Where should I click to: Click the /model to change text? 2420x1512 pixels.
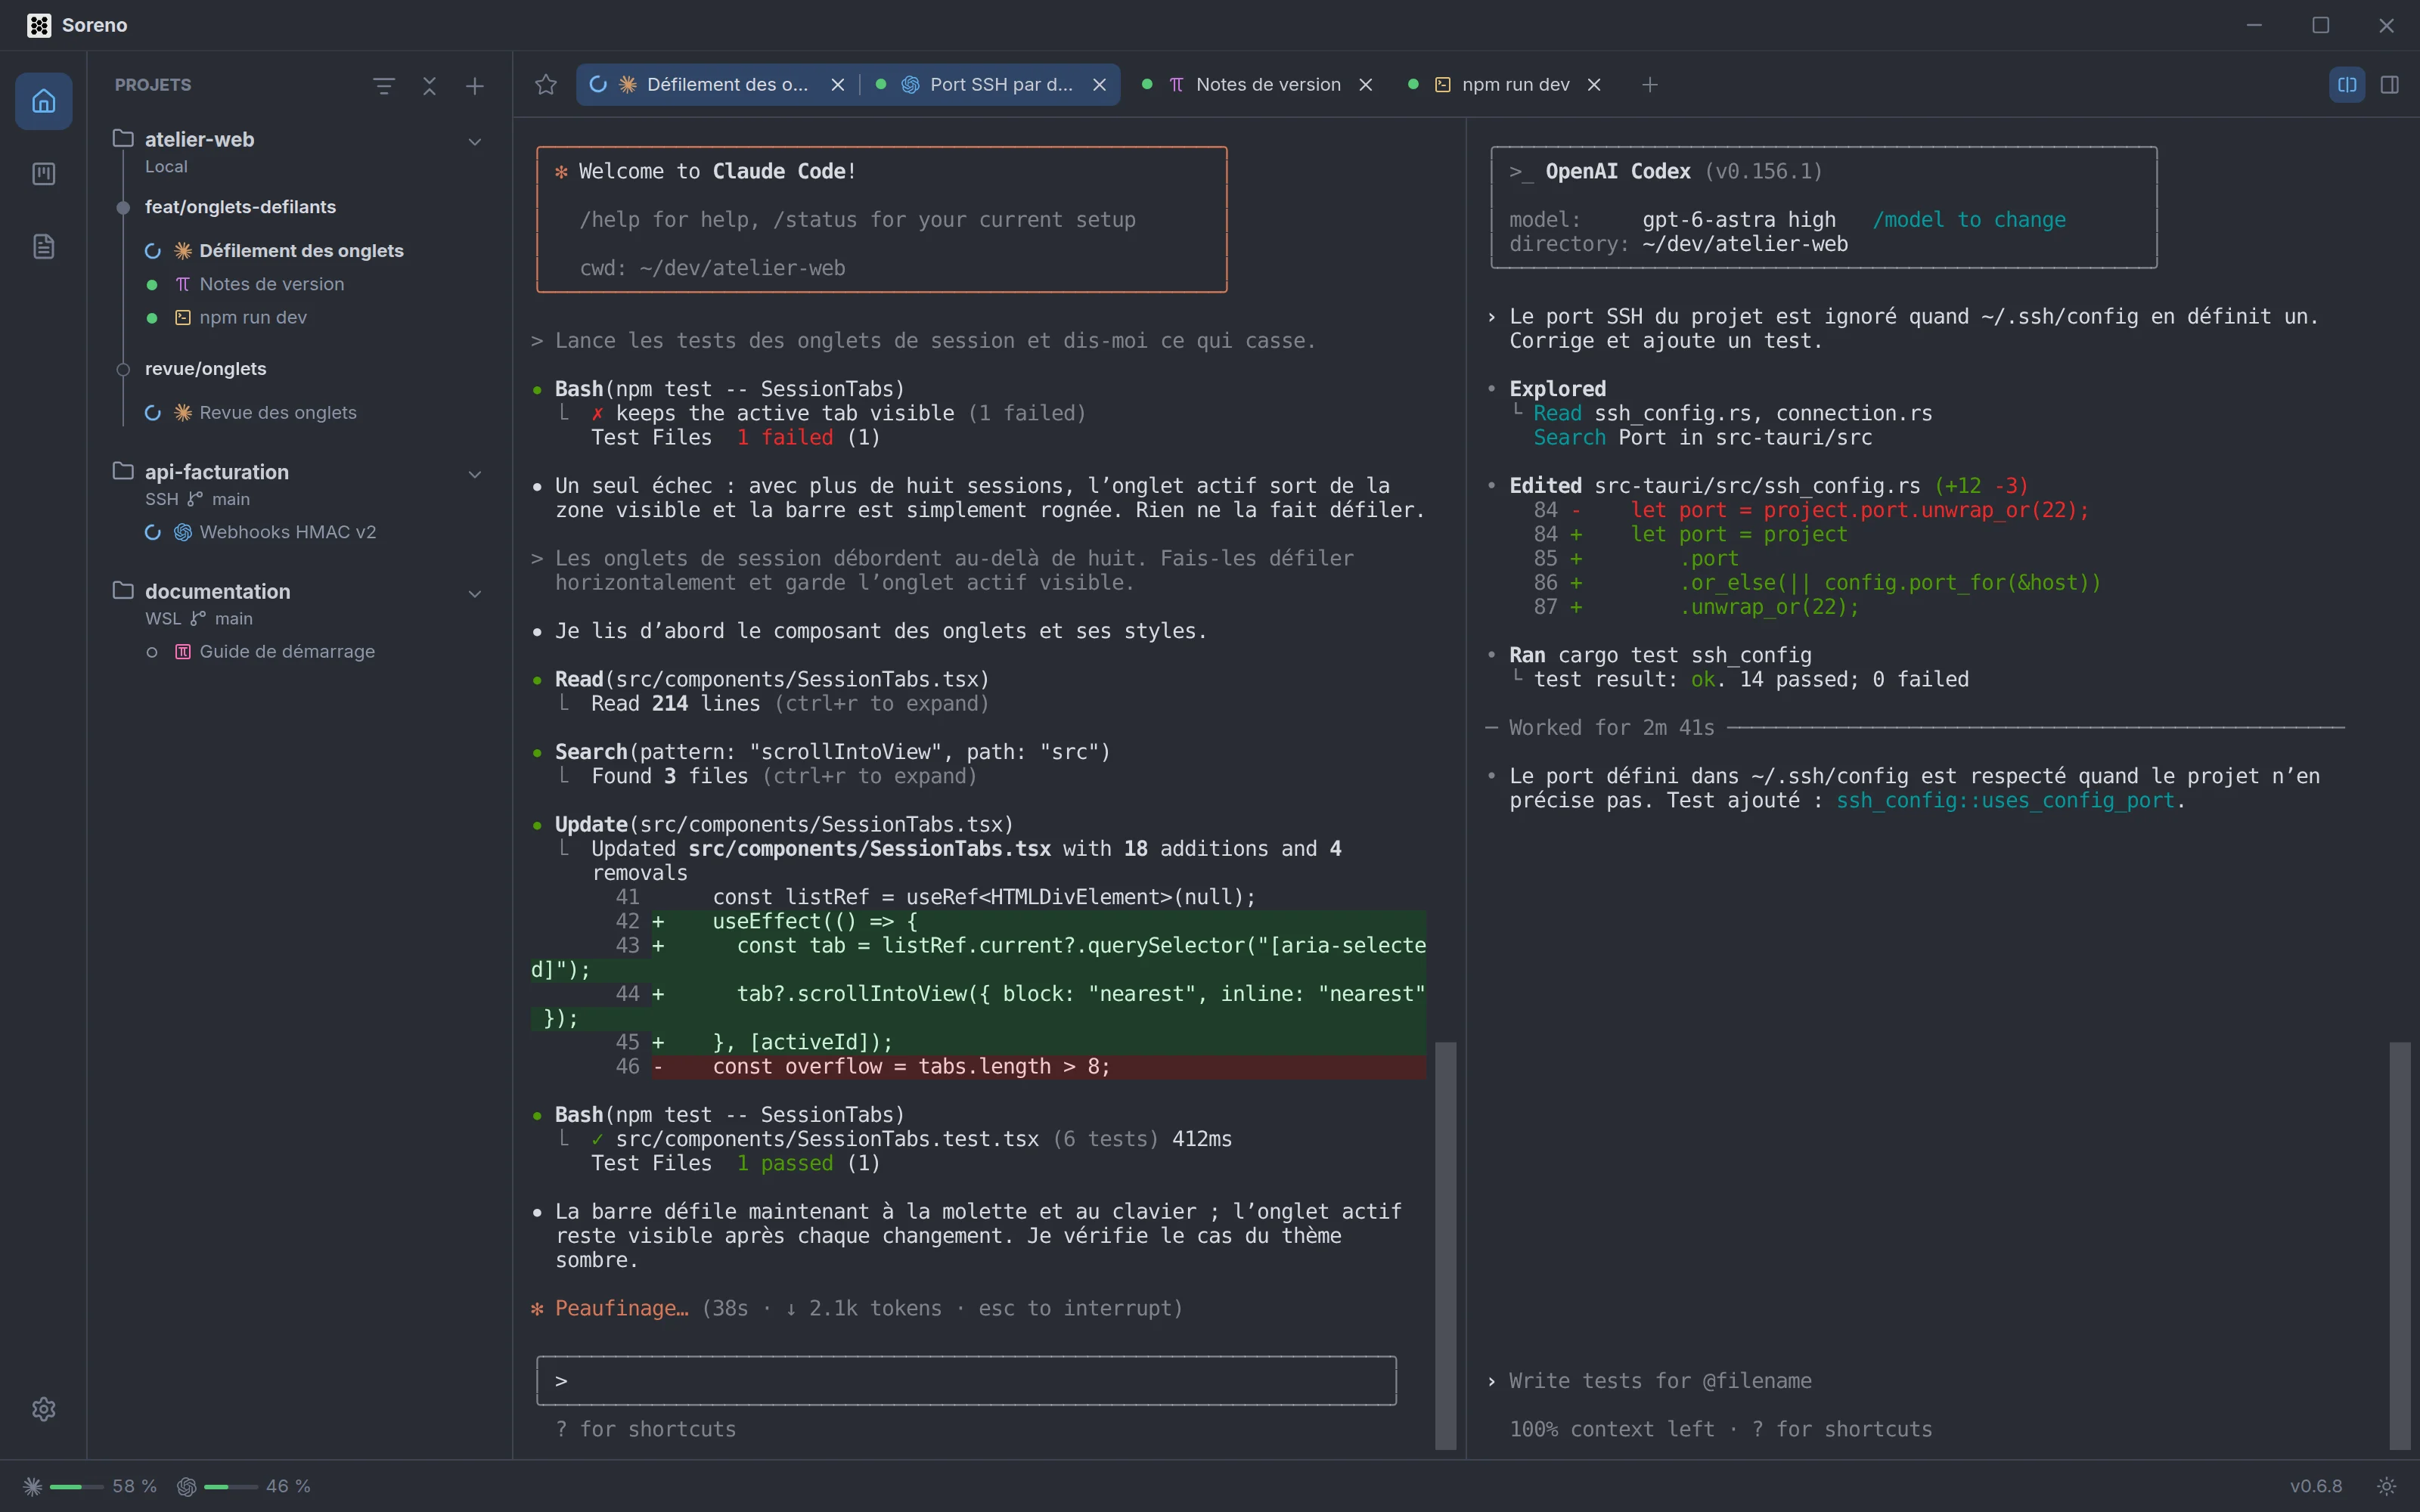click(1968, 219)
